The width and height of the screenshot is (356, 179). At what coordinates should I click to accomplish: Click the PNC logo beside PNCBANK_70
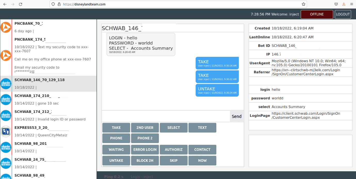(x=6, y=27)
